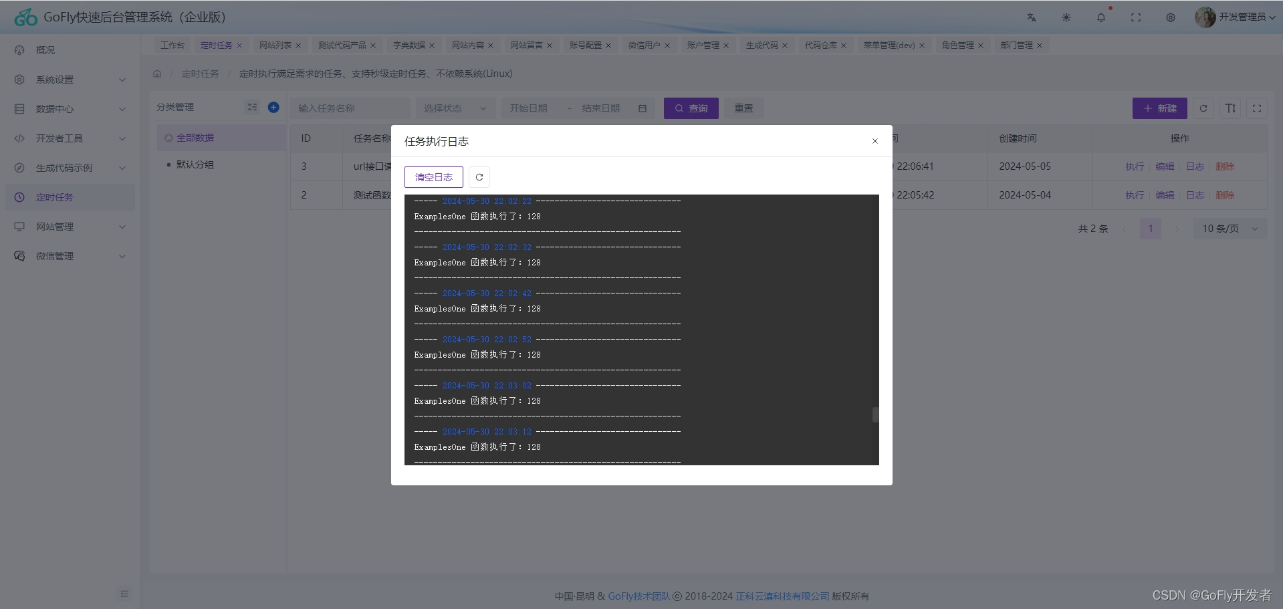1283x609 pixels.
Task: Select 定时任务 in sidebar
Action: (x=70, y=197)
